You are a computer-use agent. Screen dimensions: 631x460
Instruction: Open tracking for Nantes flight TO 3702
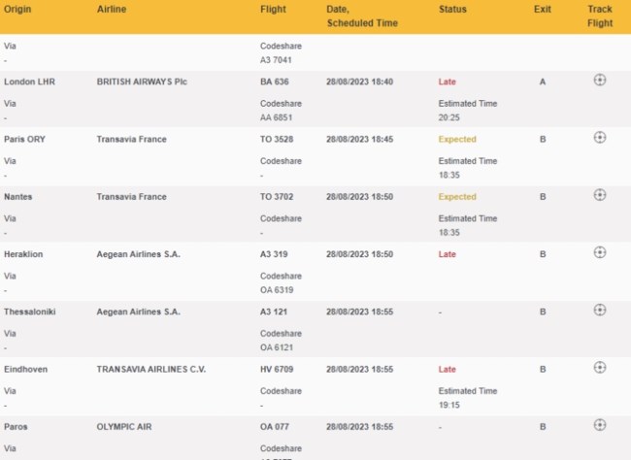click(x=600, y=195)
